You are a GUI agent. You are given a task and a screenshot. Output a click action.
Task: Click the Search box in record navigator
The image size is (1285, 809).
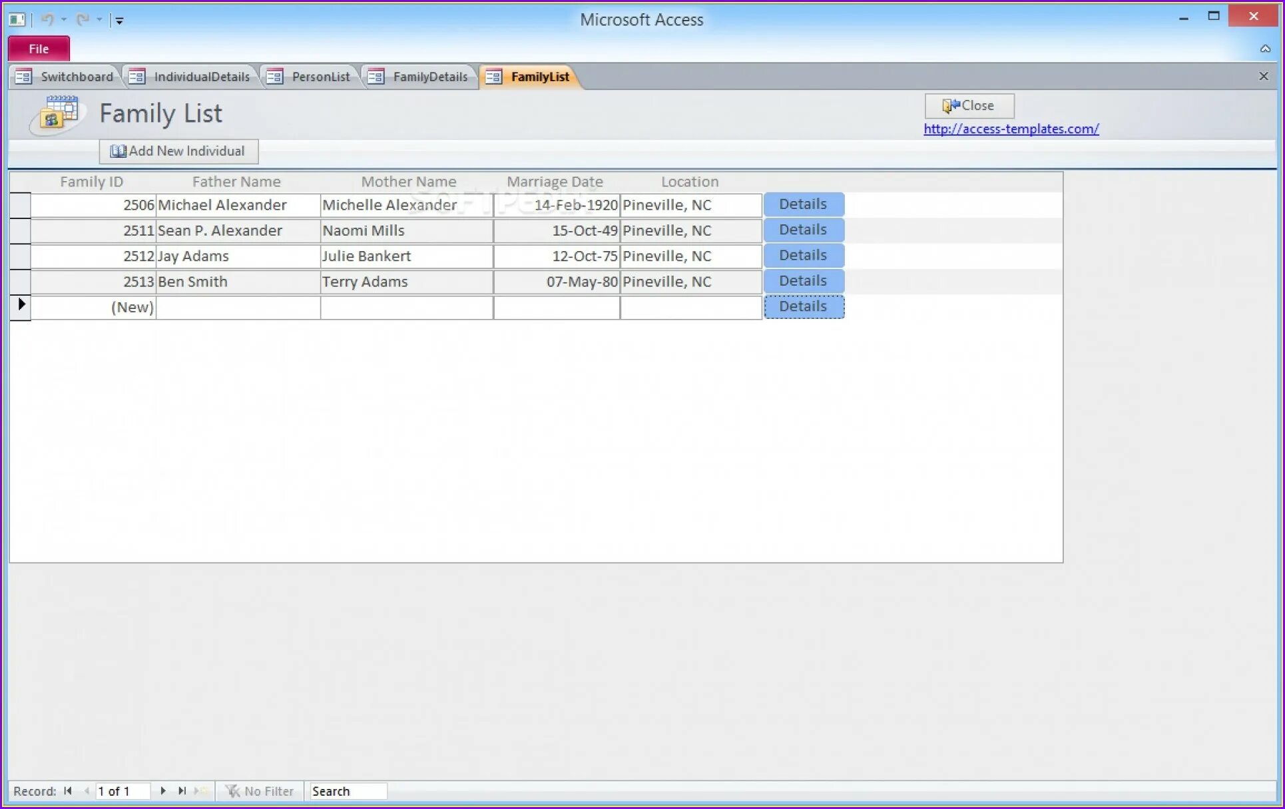348,791
